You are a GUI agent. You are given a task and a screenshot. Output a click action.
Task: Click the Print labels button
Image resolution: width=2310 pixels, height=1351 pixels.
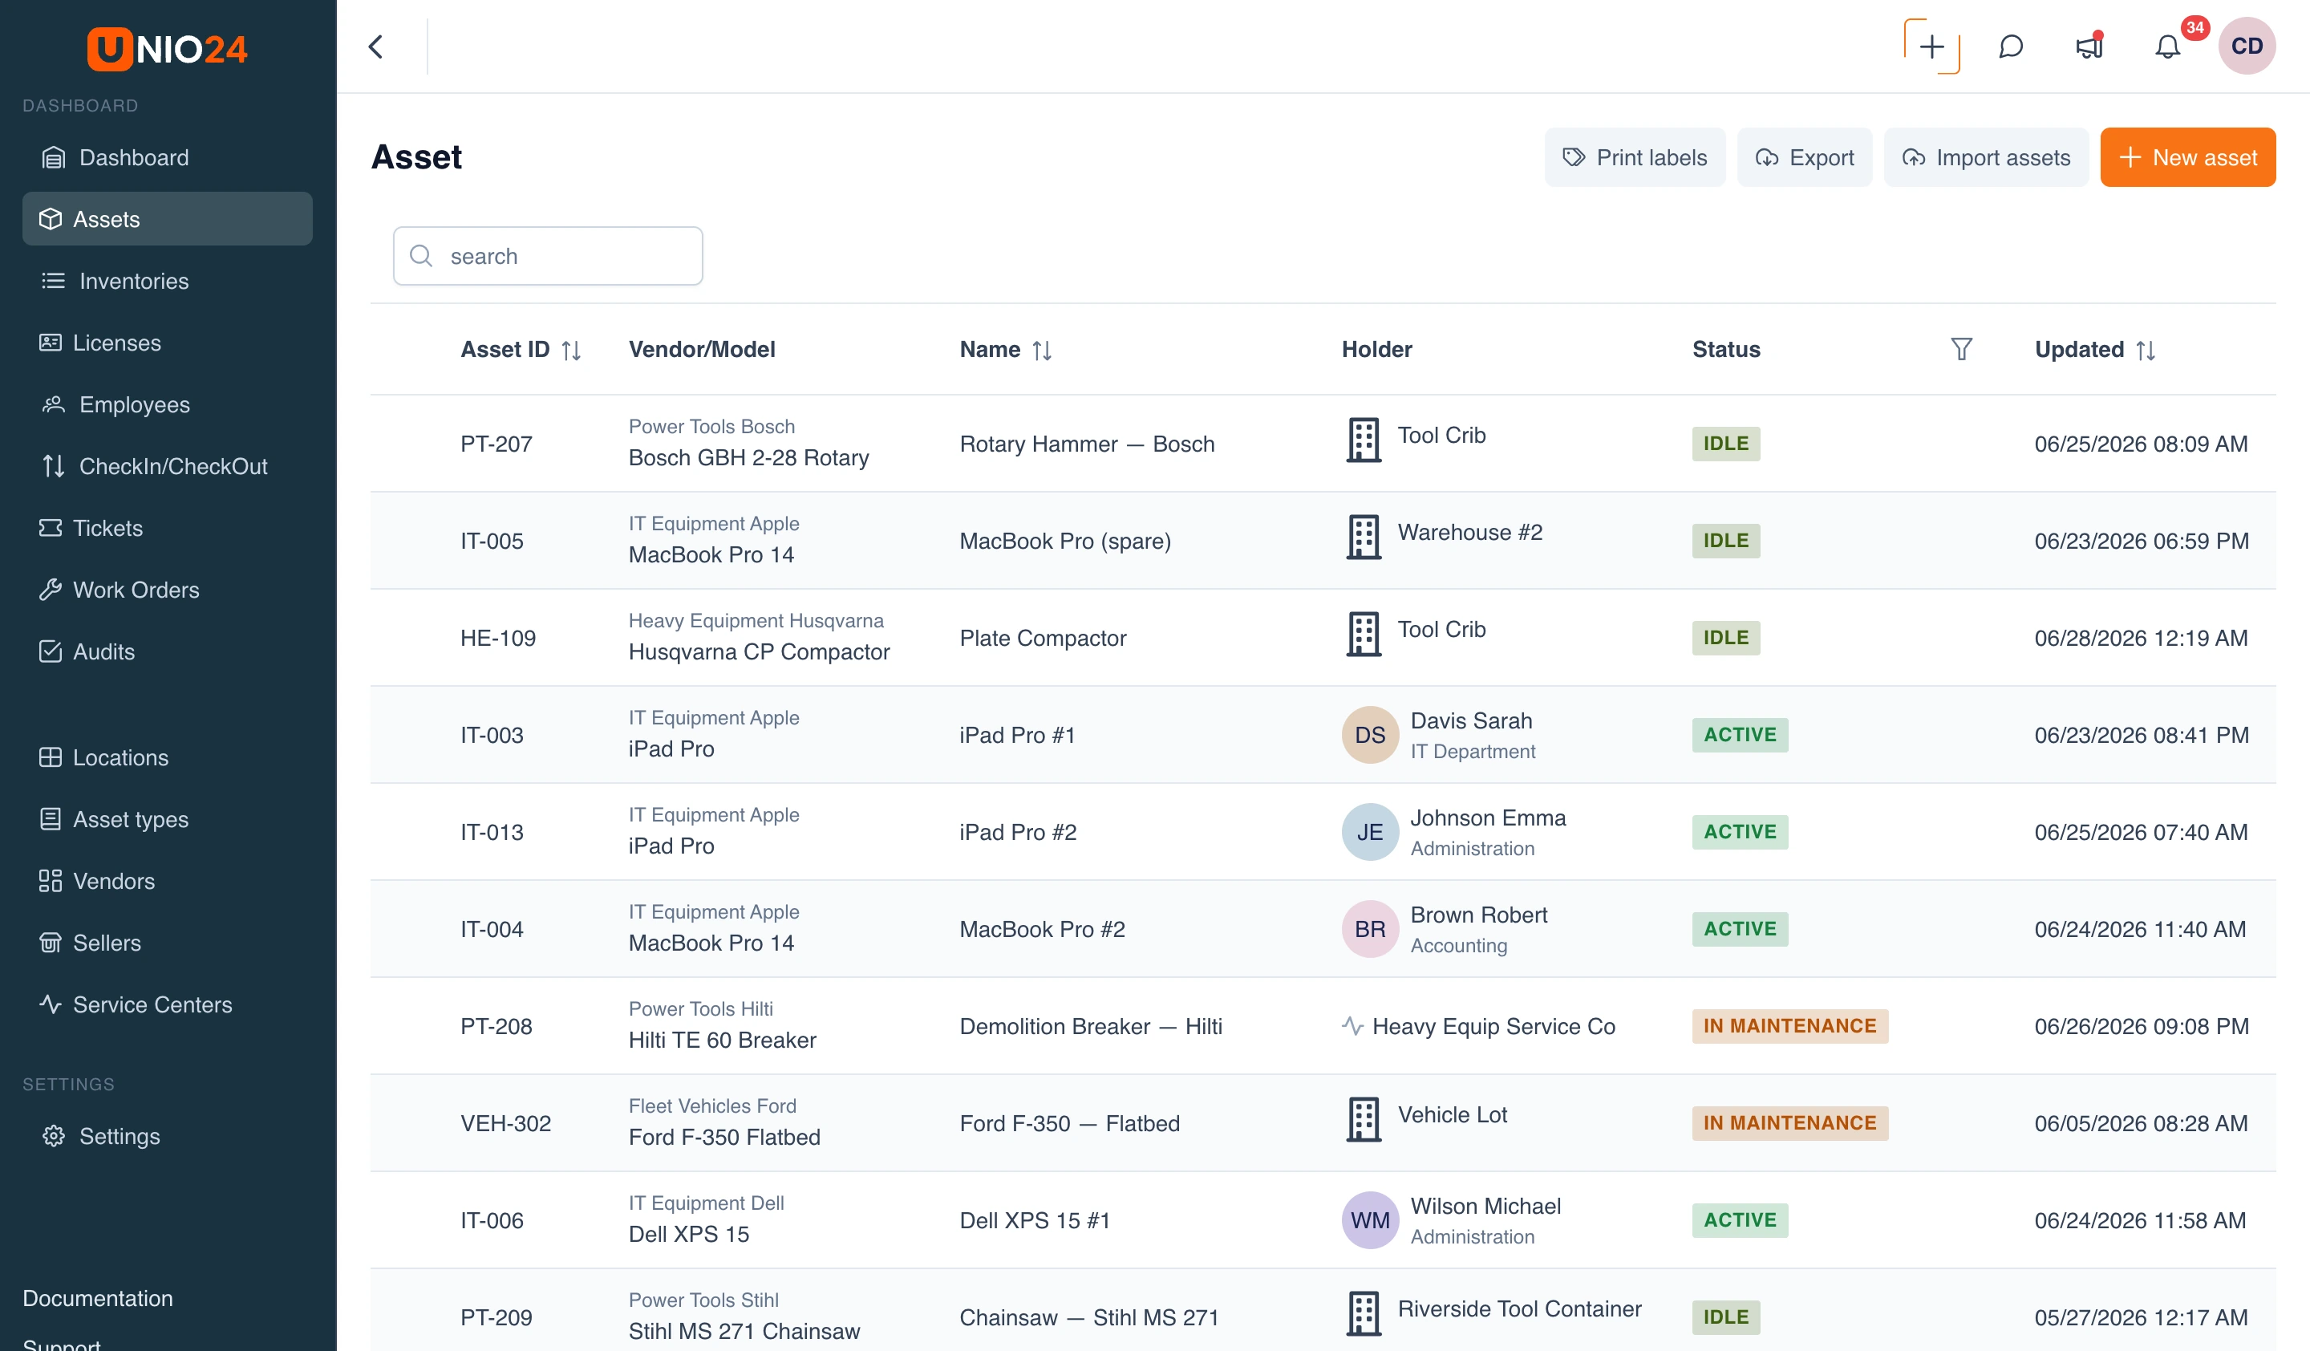[x=1635, y=158]
